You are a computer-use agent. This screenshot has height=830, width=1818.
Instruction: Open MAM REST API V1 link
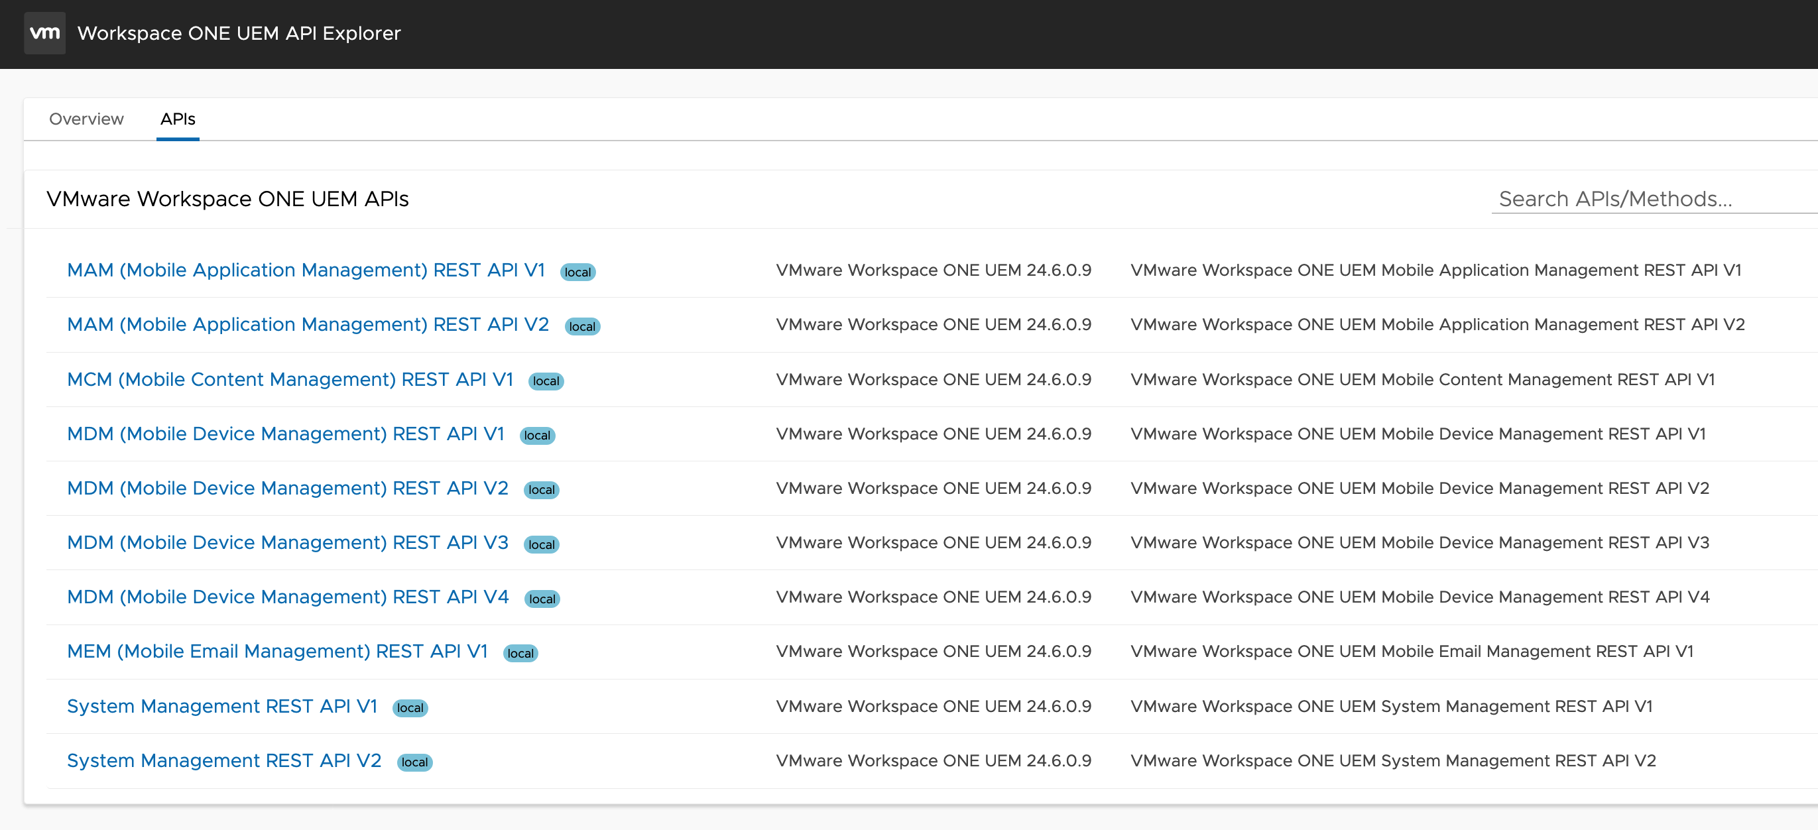(306, 270)
